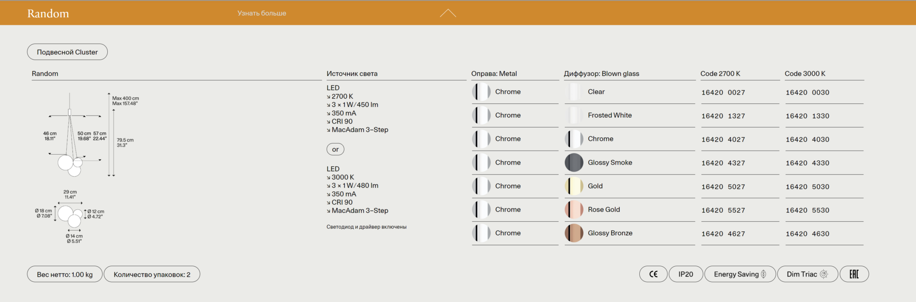Image resolution: width=916 pixels, height=302 pixels.
Task: Click the EAC certification badge
Action: point(854,274)
